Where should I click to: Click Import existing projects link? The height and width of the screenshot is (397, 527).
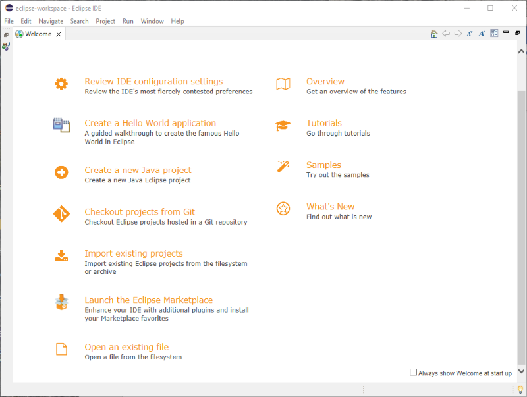click(x=134, y=253)
